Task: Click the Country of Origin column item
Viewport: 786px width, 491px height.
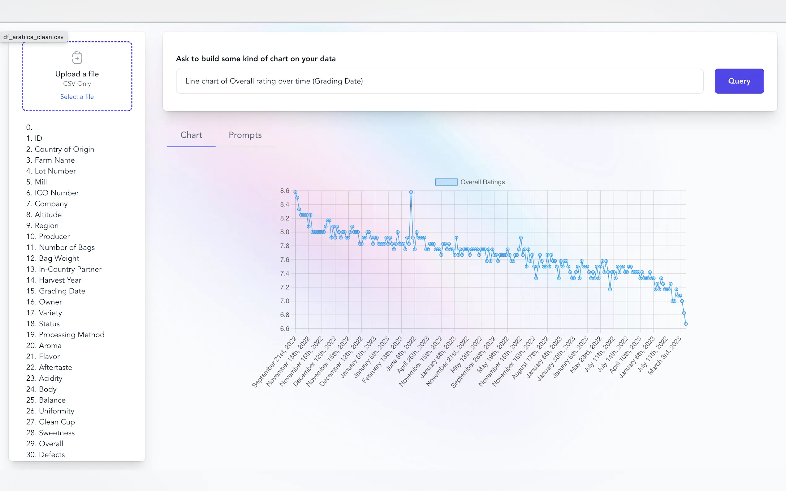Action: [x=64, y=149]
